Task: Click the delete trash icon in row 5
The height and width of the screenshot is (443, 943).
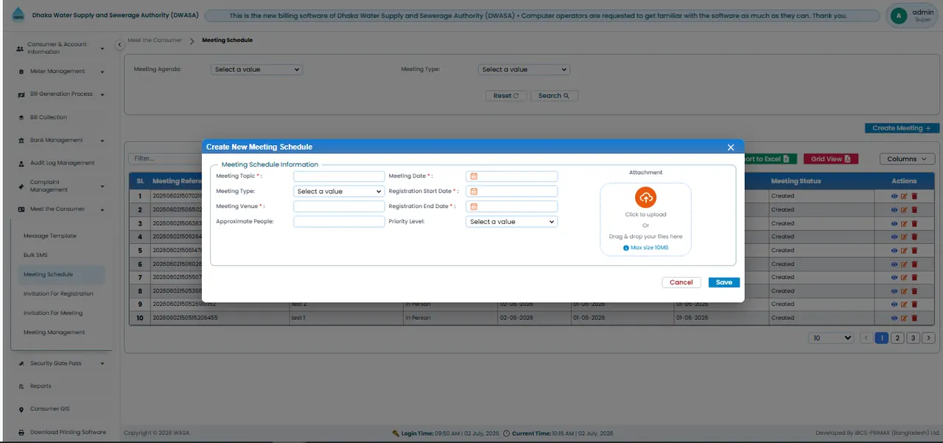Action: (x=914, y=251)
